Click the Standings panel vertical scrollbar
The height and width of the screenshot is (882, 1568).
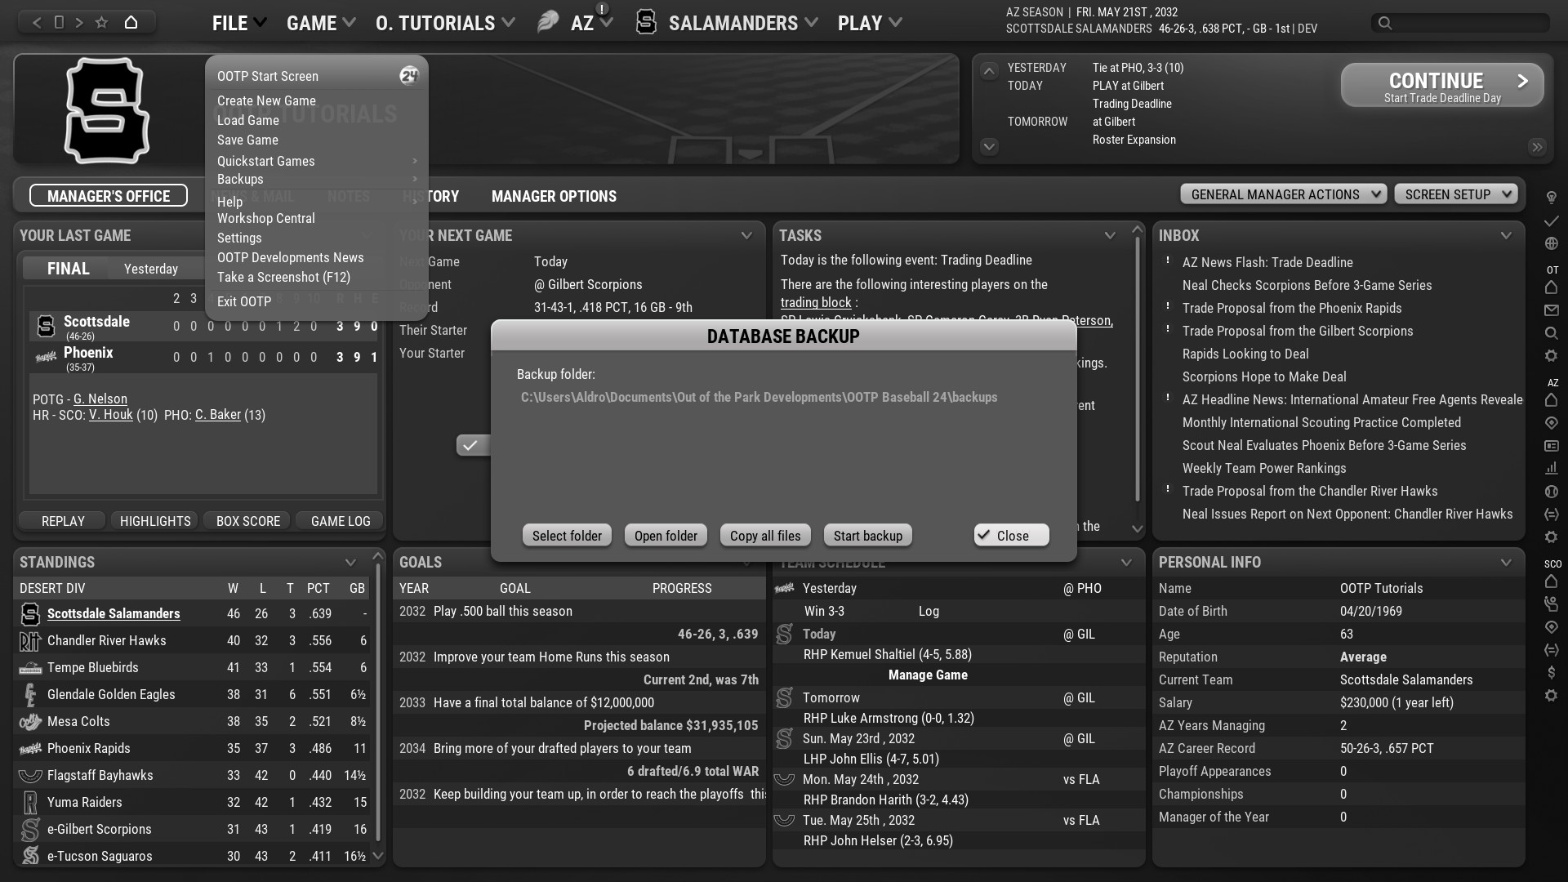click(377, 702)
